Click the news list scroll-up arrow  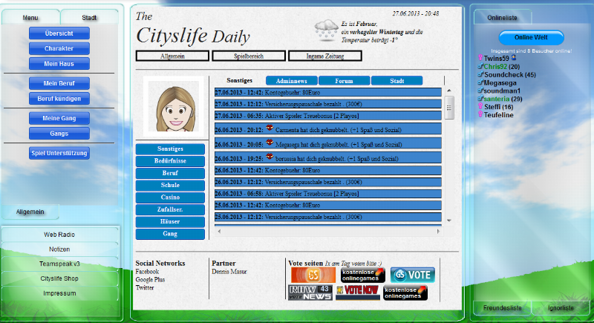coord(449,91)
